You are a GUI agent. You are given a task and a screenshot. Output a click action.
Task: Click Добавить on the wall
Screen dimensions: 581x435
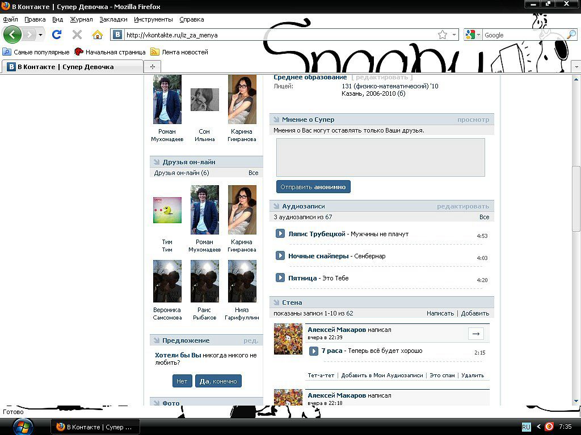coord(475,313)
